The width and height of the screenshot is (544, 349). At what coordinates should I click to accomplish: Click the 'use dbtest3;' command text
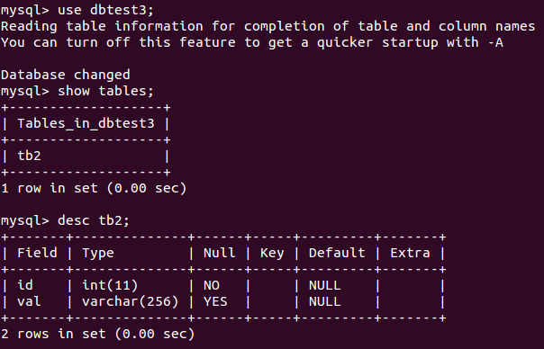tap(105, 10)
